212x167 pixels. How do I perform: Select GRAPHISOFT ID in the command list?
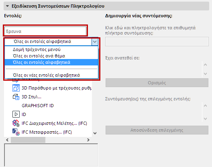(38, 106)
